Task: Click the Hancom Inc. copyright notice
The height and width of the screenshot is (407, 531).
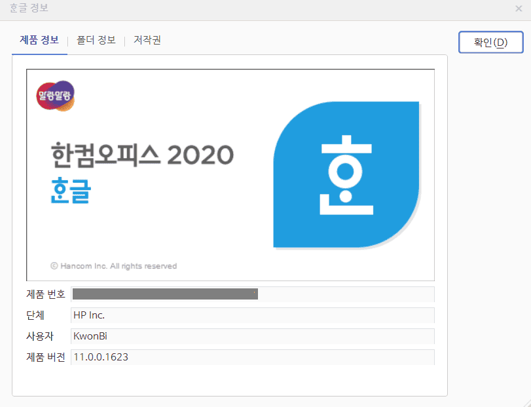Action: (x=114, y=266)
